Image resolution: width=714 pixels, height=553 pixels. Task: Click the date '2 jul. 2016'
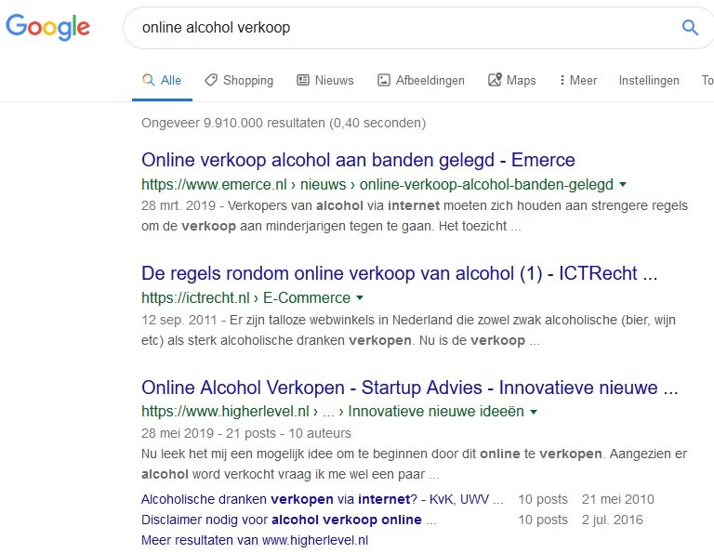[612, 520]
